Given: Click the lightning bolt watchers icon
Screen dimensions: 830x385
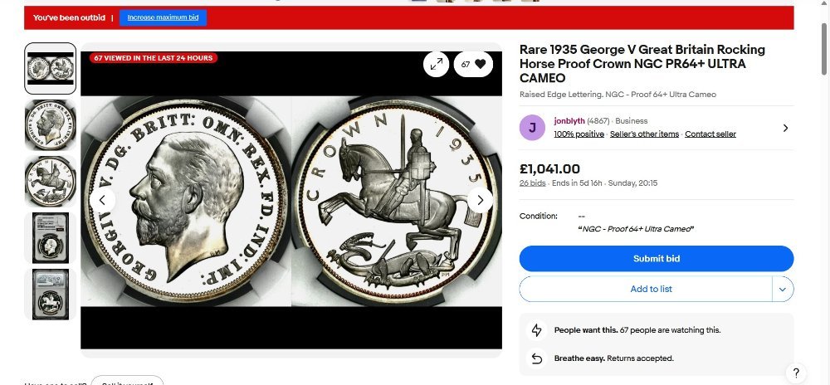Looking at the screenshot, I should 536,330.
